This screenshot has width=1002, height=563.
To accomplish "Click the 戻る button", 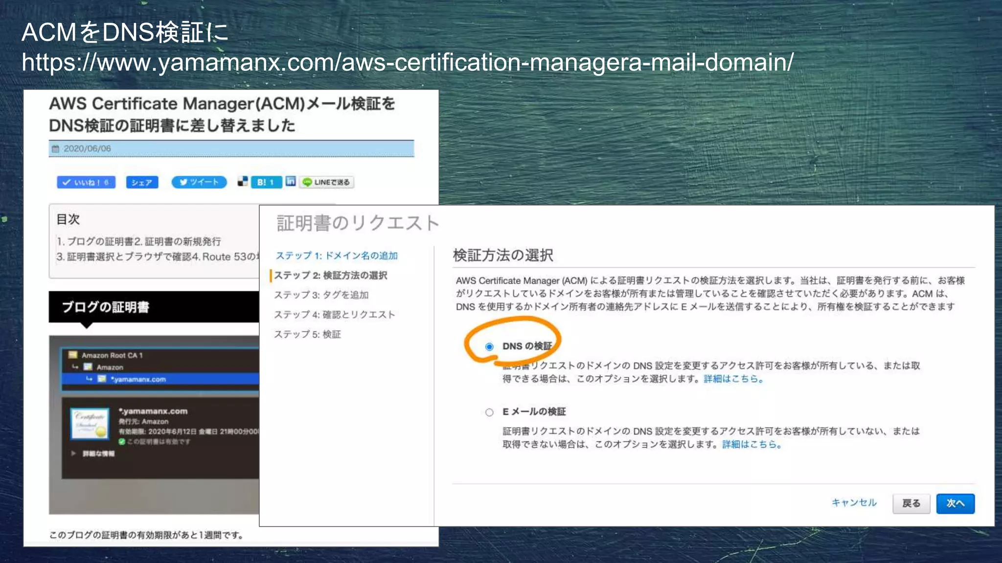I will click(x=911, y=503).
